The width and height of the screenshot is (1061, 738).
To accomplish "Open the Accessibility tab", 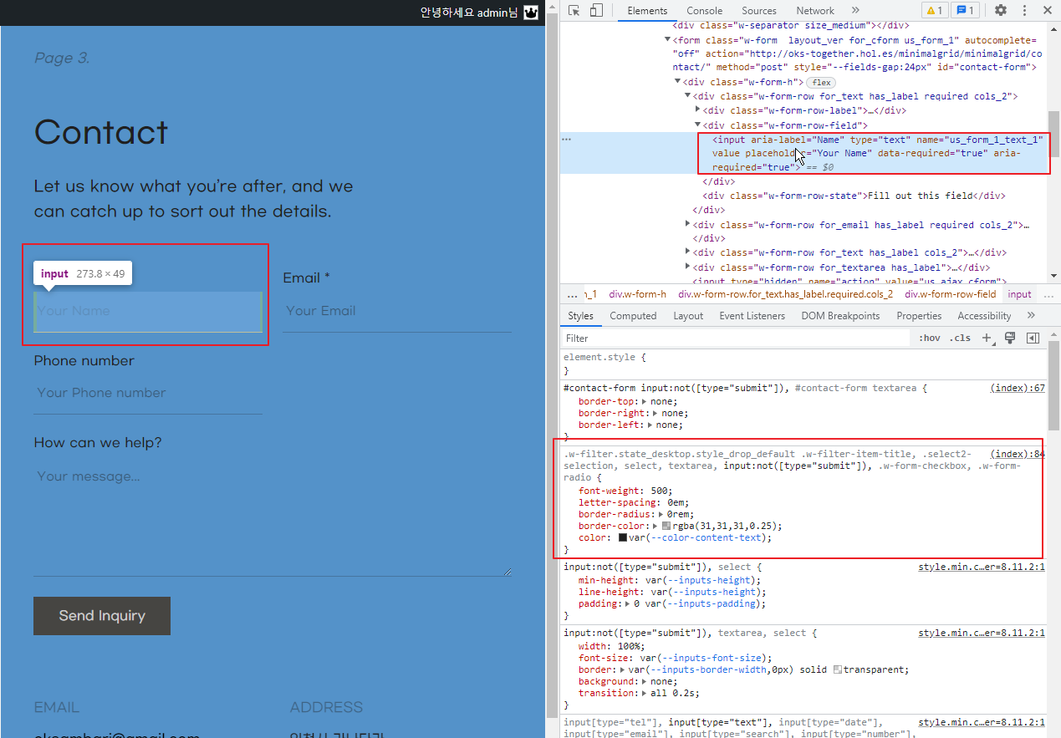I will 984,316.
